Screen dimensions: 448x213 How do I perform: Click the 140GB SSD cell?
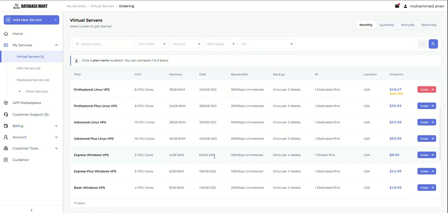click(208, 188)
